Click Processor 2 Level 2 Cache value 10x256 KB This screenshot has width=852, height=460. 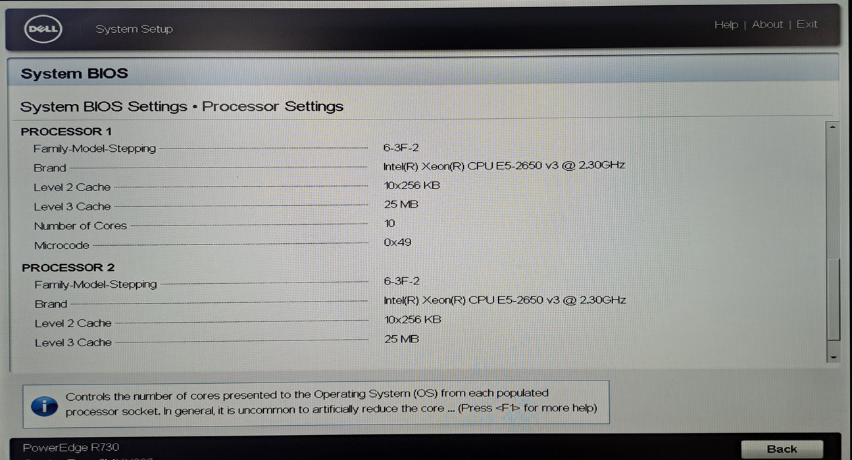(x=413, y=319)
